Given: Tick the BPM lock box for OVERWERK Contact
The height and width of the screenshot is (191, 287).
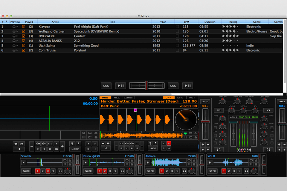Looking at the screenshot, I should [177, 36].
